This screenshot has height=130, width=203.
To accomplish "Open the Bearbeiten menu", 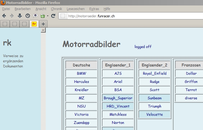I will coord(23,9).
